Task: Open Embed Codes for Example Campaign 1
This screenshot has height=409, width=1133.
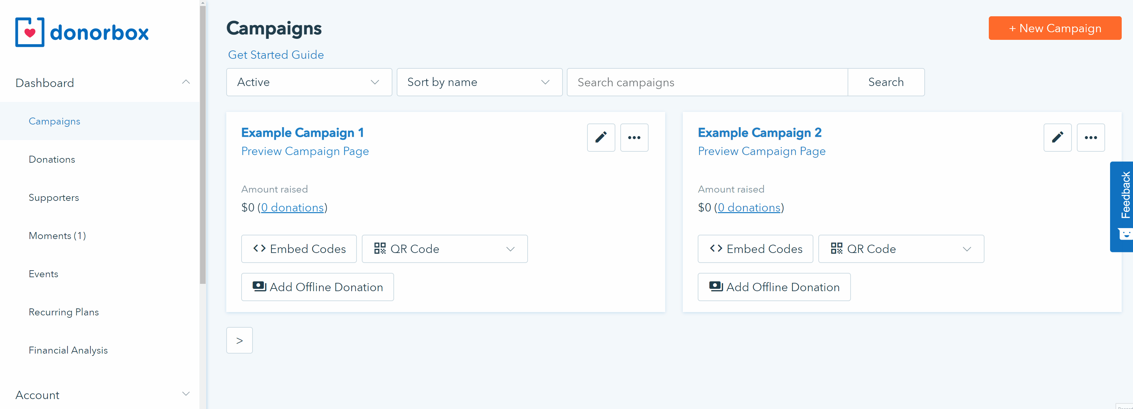Action: 299,249
